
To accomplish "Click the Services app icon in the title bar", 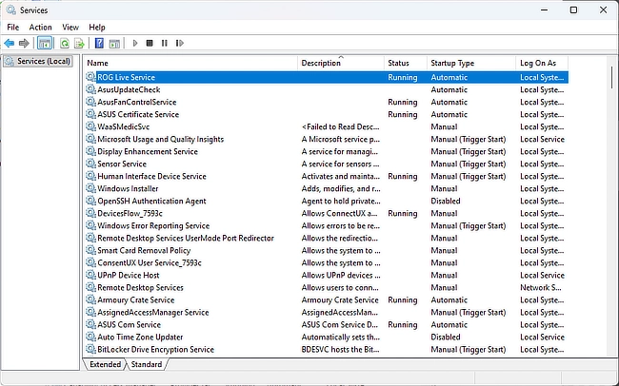I will pyautogui.click(x=11, y=10).
